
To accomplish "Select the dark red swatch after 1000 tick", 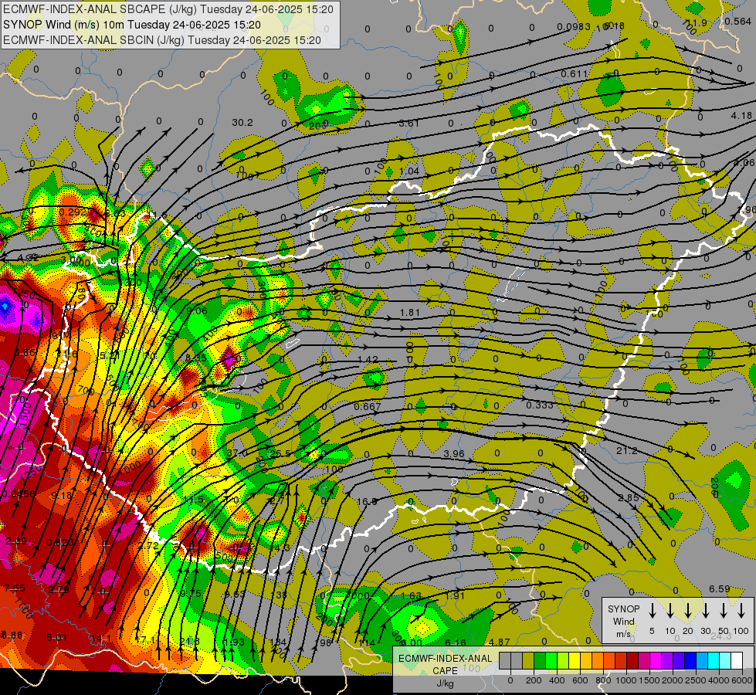I will (632, 660).
